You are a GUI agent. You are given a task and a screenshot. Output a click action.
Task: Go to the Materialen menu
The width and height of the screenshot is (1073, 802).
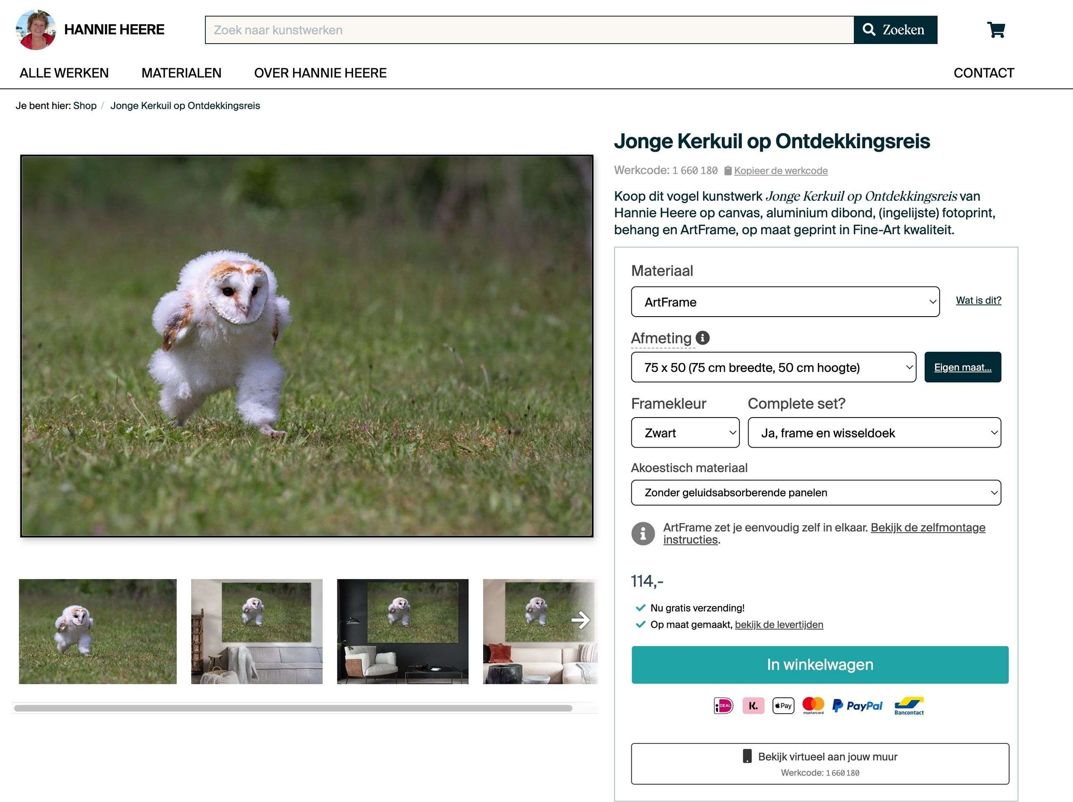[181, 73]
